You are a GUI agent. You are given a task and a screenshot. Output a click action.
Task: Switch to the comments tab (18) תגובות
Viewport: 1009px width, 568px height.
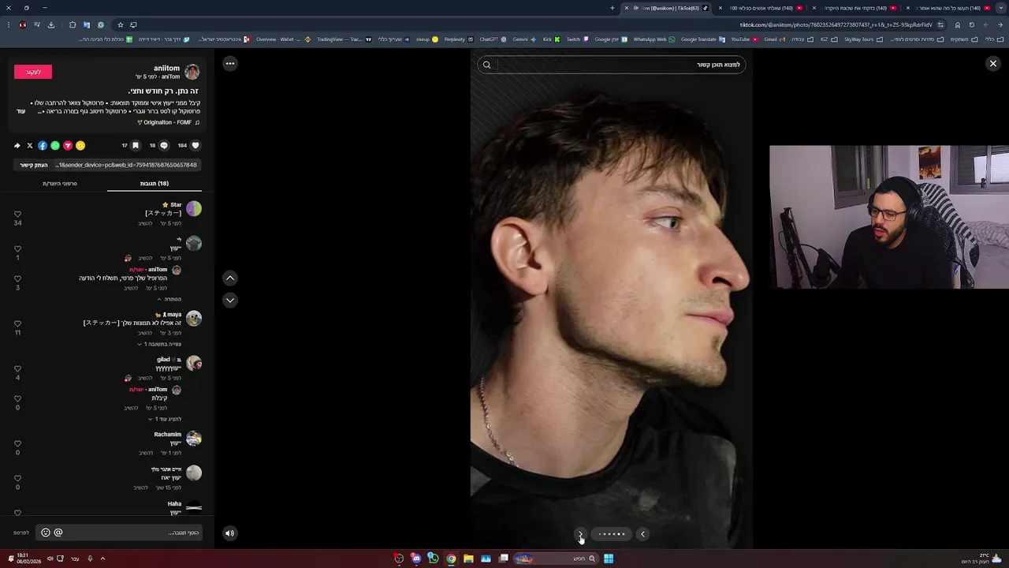click(155, 184)
